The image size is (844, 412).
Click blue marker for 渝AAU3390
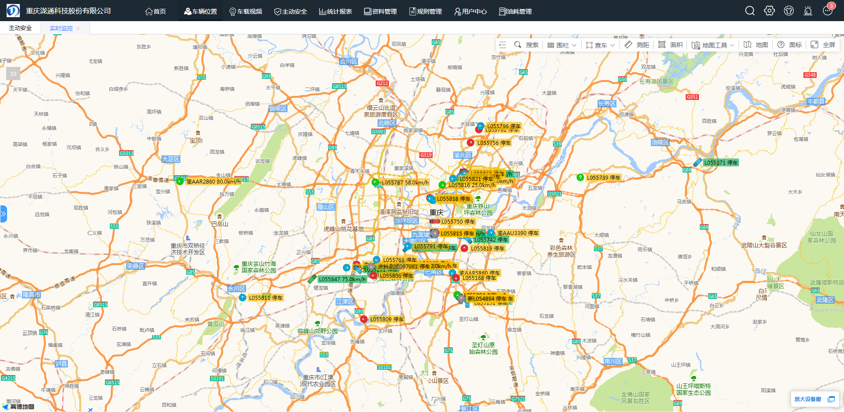click(491, 233)
